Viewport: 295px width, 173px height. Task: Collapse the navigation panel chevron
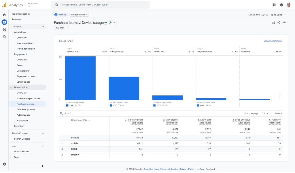(42, 166)
